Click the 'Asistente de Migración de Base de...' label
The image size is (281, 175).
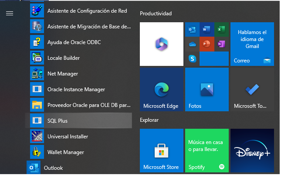point(89,27)
